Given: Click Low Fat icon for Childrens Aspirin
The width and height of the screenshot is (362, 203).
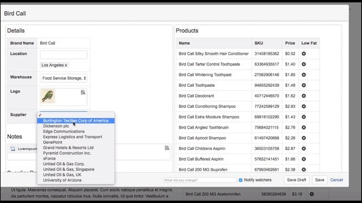Looking at the screenshot, I should [x=304, y=149].
